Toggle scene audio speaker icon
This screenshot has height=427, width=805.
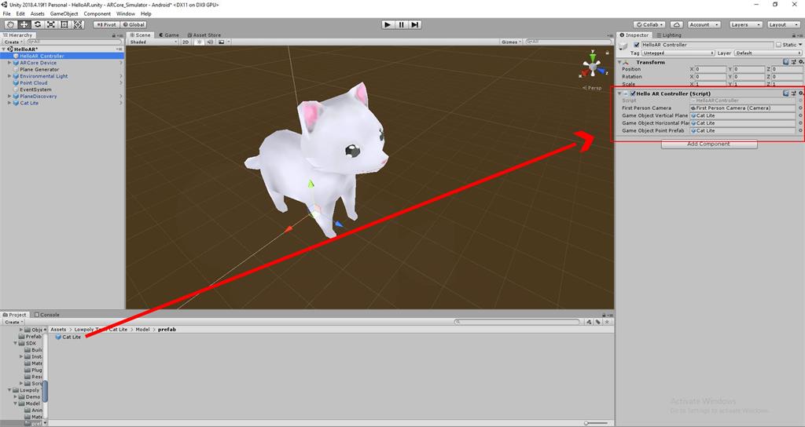[210, 42]
